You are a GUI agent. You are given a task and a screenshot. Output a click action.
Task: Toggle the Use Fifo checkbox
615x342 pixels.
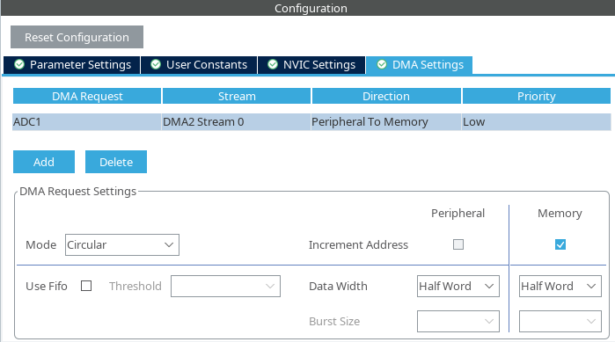[x=86, y=286]
